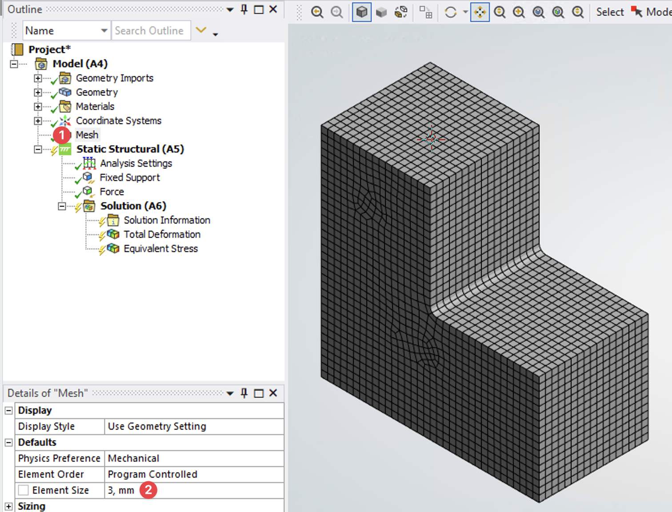The height and width of the screenshot is (512, 672).
Task: Pin the Details of Mesh panel
Action: (x=244, y=393)
